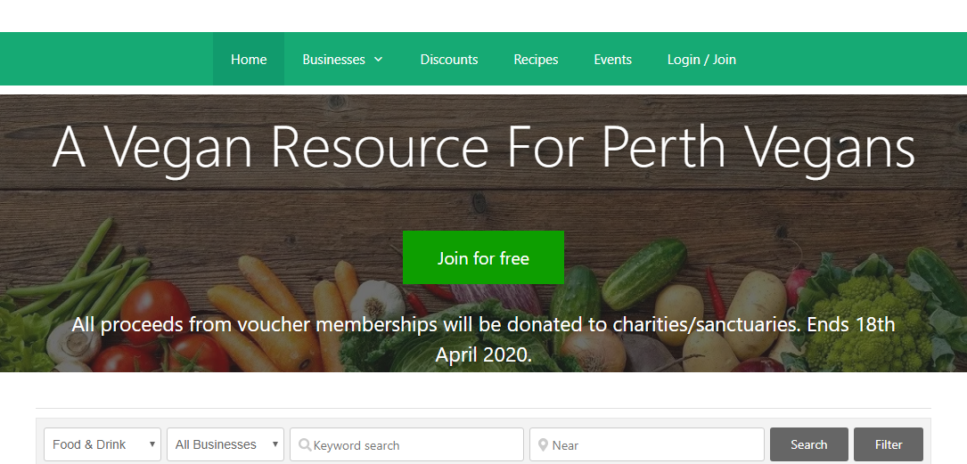Select Events in the navigation bar
The image size is (967, 464).
612,59
